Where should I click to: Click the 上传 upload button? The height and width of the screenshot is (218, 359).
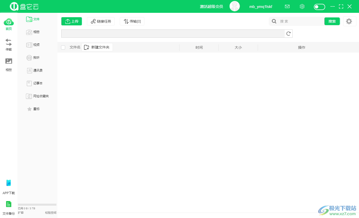coord(72,21)
